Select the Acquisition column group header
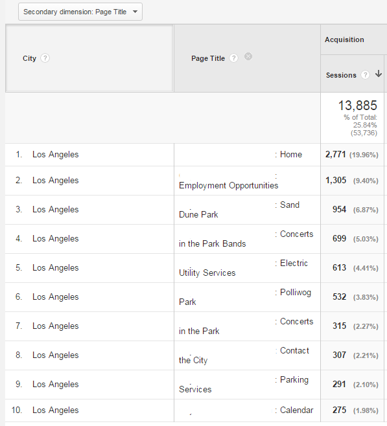 point(344,39)
